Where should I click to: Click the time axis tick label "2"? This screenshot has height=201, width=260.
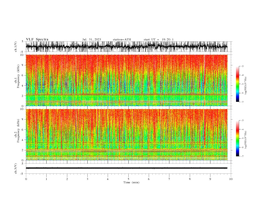(x=67, y=179)
